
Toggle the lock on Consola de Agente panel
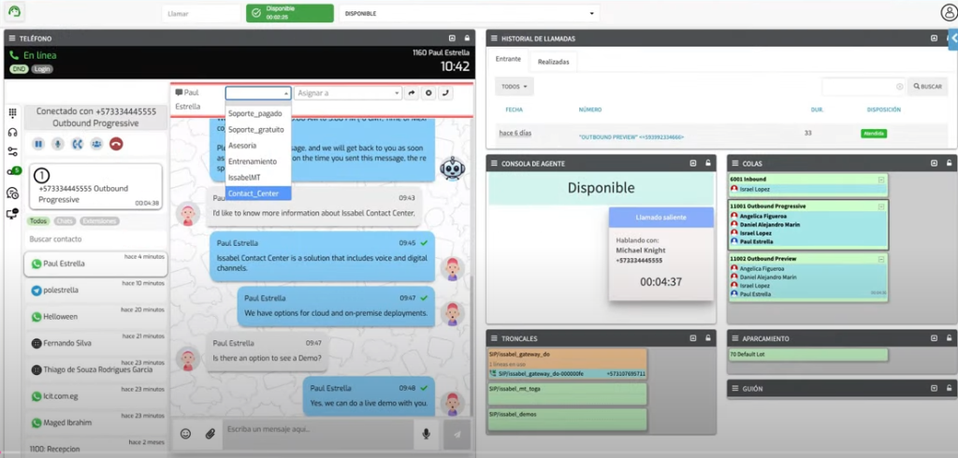click(707, 163)
